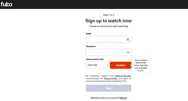Click the location tooltip bubble
The image size is (188, 101).
pyautogui.click(x=141, y=65)
